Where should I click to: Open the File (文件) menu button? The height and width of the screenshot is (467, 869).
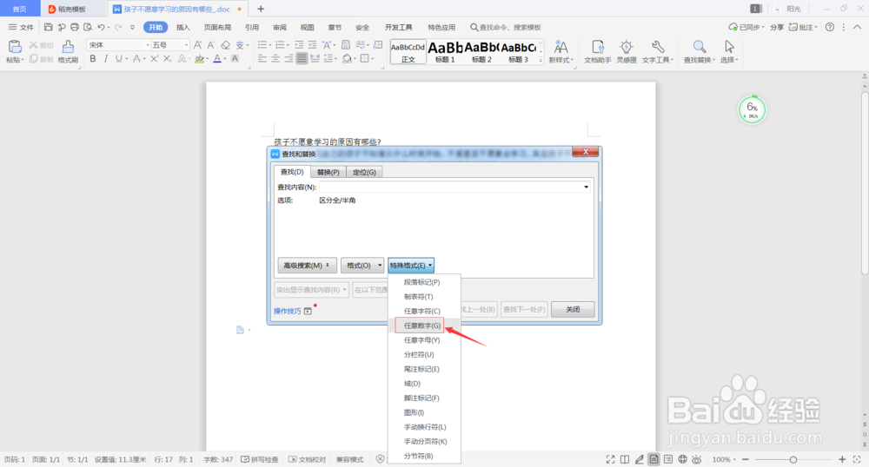coord(21,27)
